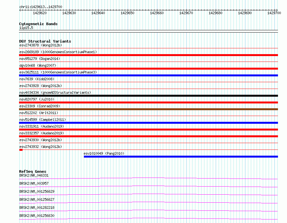The height and width of the screenshot is (223, 287).
Task: Open variant esv3625111 (1000GenomesConsortiumPhase3)
Action: click(58, 72)
